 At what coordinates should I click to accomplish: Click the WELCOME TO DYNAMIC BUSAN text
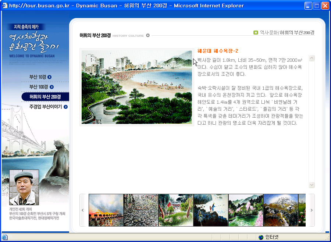pyautogui.click(x=32, y=56)
